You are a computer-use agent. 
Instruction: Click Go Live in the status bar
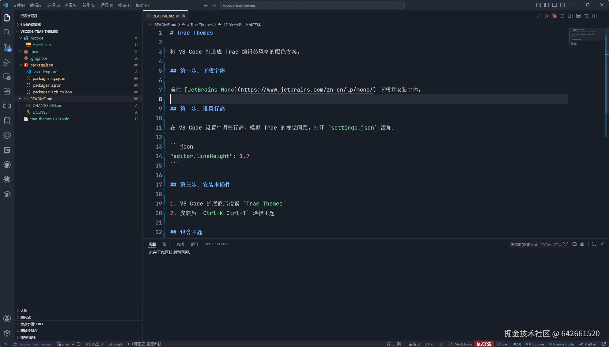[535, 344]
